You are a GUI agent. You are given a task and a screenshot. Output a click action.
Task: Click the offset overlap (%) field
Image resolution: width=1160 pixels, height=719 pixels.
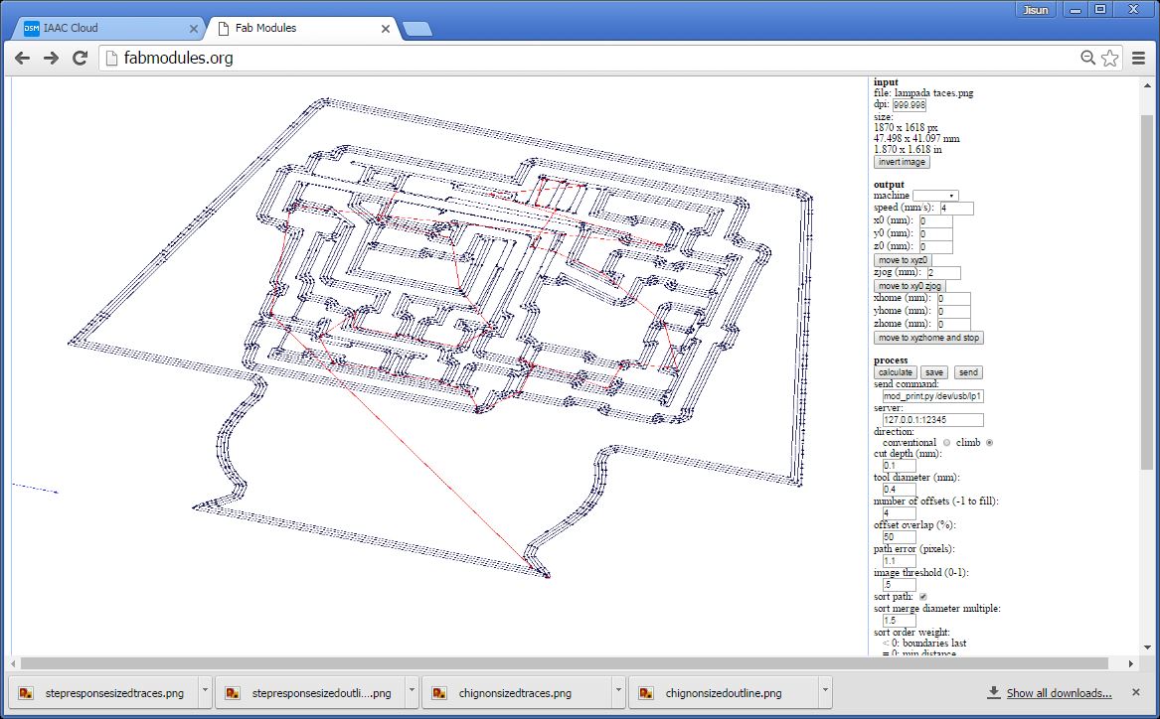pyautogui.click(x=900, y=537)
